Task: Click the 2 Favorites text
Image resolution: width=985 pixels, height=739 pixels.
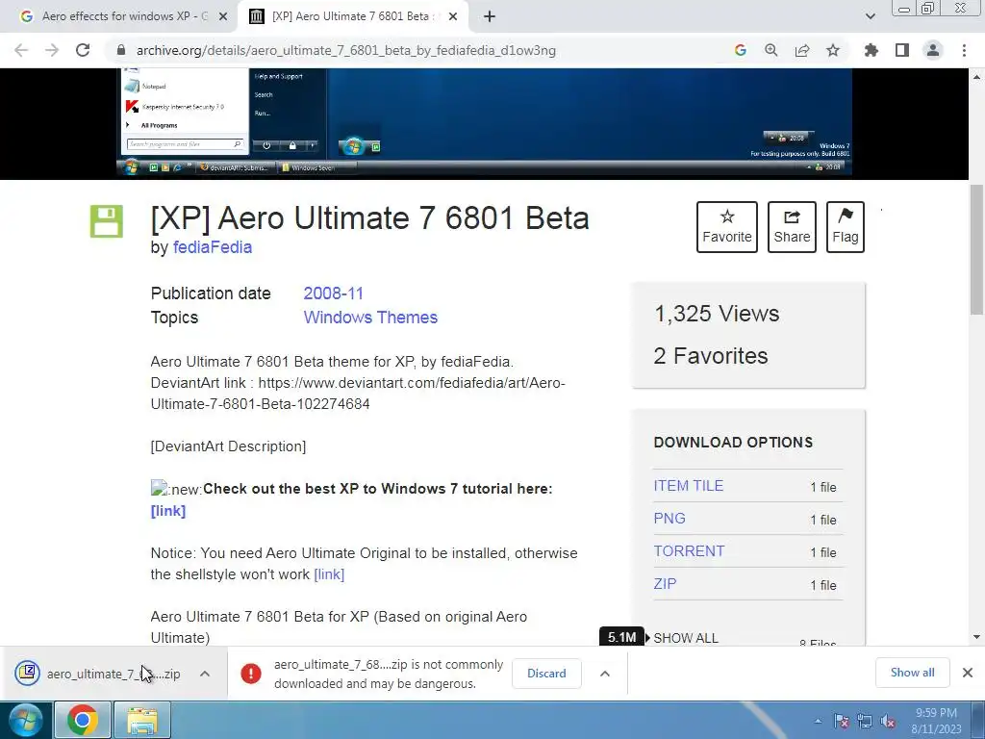Action: click(711, 356)
